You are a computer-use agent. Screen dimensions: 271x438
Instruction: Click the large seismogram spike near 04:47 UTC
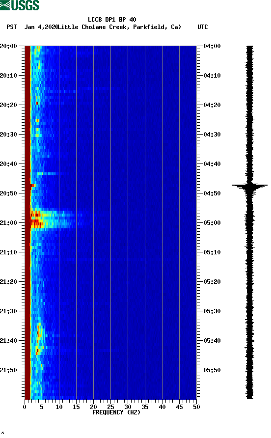(x=249, y=185)
